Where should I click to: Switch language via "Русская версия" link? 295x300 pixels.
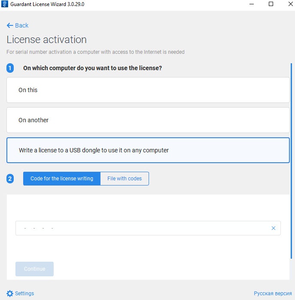[x=273, y=294]
